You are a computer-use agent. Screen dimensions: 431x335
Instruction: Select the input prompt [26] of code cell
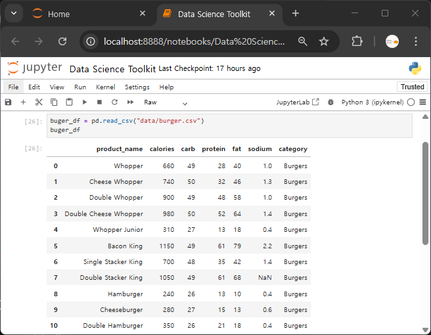tap(34, 122)
